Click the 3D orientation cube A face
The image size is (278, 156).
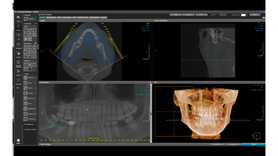pyautogui.click(x=257, y=136)
